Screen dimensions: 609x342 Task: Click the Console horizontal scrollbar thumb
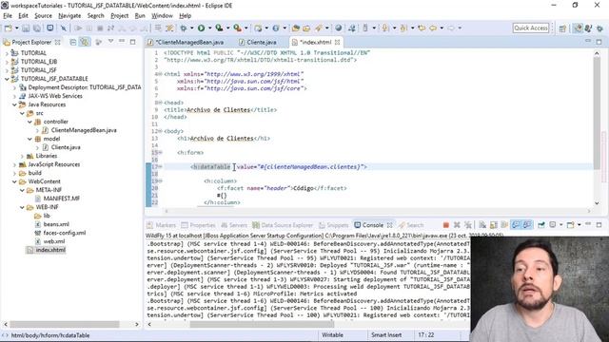pos(262,324)
